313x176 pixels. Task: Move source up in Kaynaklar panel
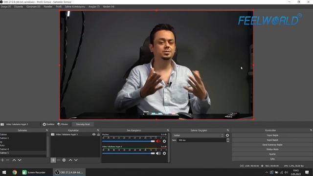70,160
